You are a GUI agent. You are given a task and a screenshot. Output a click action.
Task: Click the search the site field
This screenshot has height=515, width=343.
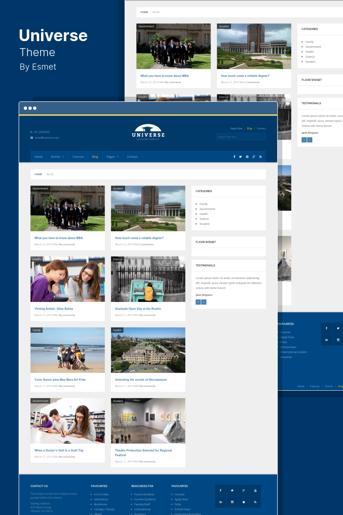pyautogui.click(x=241, y=136)
